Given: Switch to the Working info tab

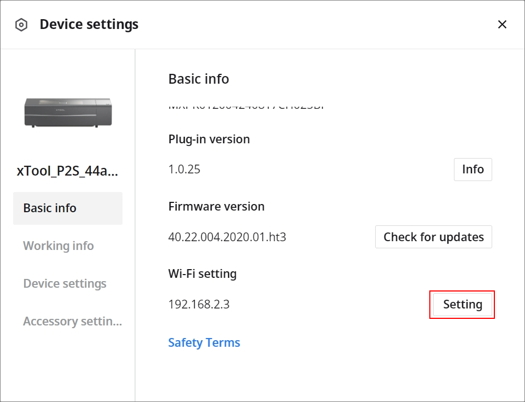Looking at the screenshot, I should point(59,246).
